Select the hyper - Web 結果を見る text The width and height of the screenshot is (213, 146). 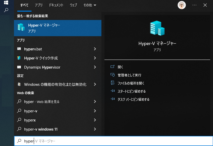(x=42, y=102)
